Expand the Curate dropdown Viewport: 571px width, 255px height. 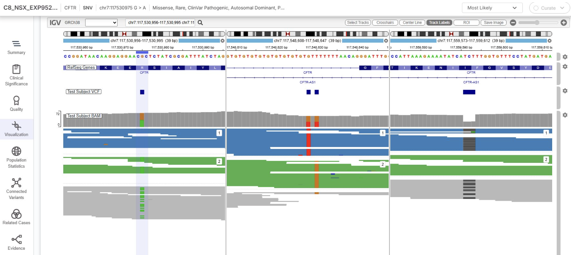click(549, 8)
